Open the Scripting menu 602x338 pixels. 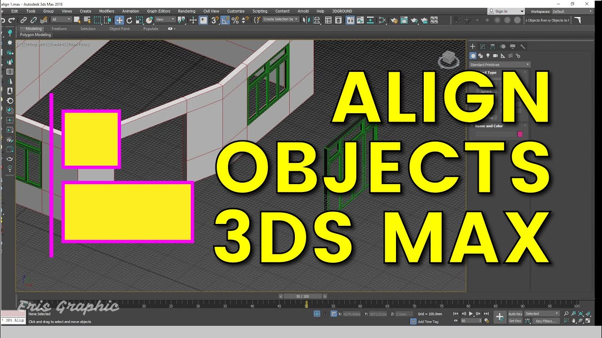click(x=260, y=11)
